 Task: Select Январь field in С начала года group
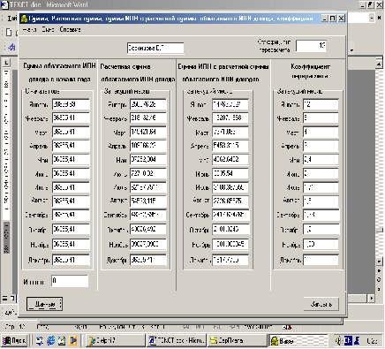pyautogui.click(x=71, y=104)
